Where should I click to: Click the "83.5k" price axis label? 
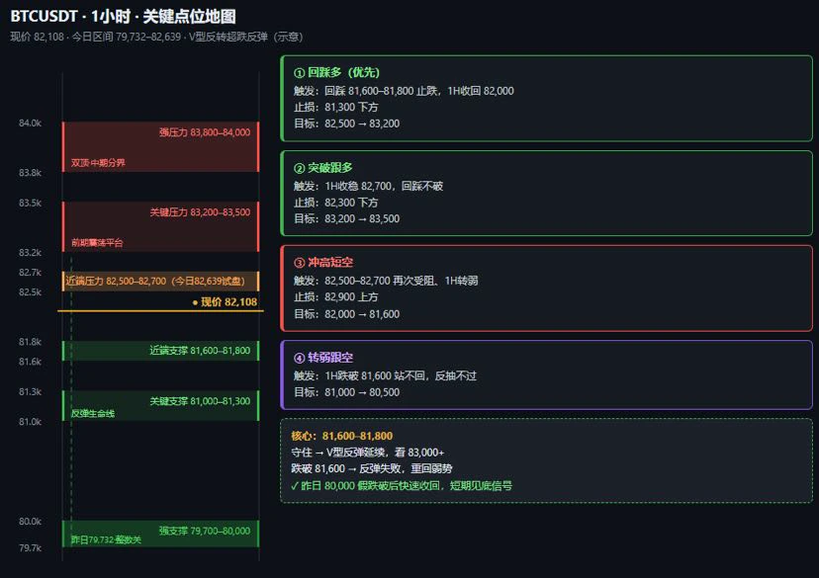tap(30, 203)
